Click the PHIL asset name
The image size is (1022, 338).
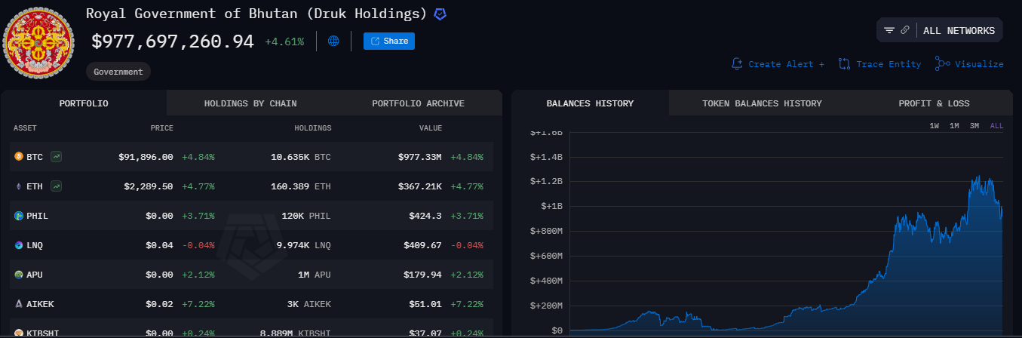pyautogui.click(x=38, y=216)
